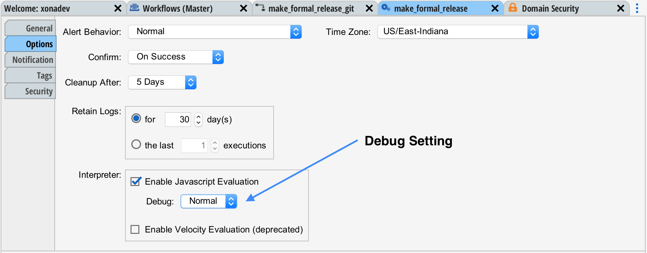Switch to the Security tab
Screen dimensions: 647x253
pyautogui.click(x=40, y=91)
